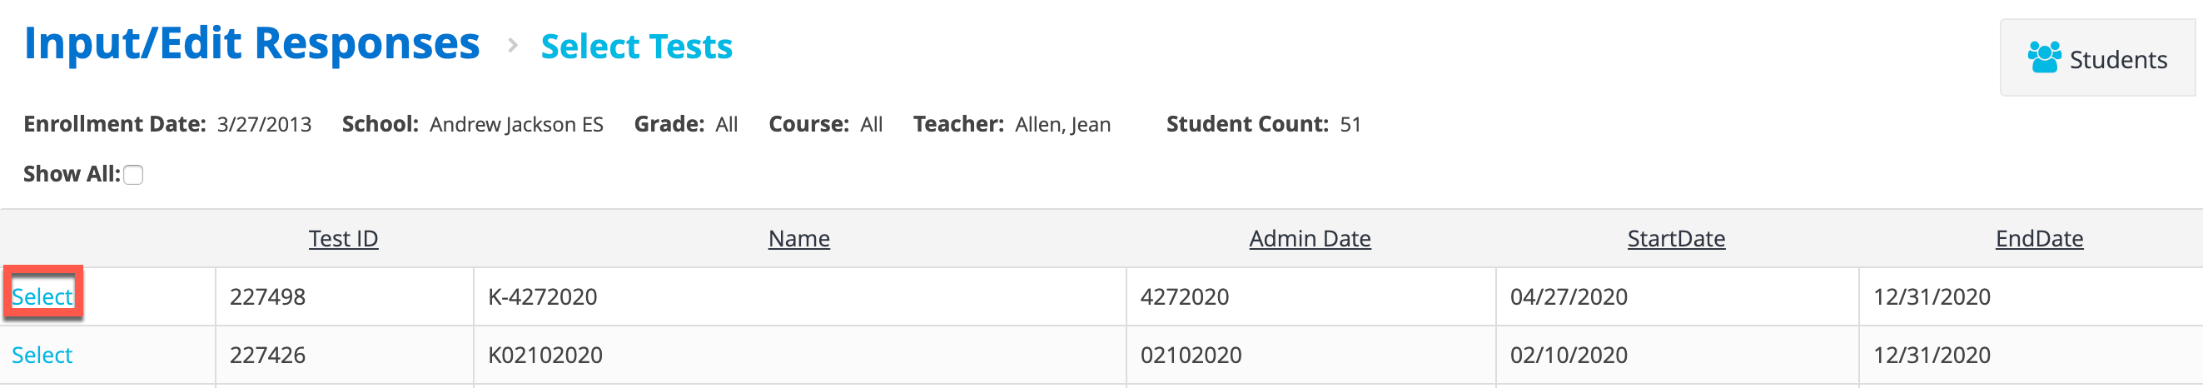Sort table by Test ID header
The image size is (2203, 388).
[x=343, y=238]
